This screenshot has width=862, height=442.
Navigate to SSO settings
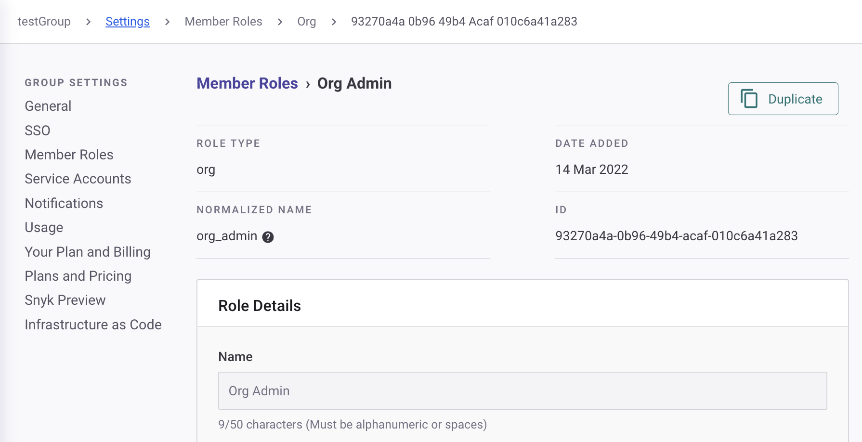[38, 130]
